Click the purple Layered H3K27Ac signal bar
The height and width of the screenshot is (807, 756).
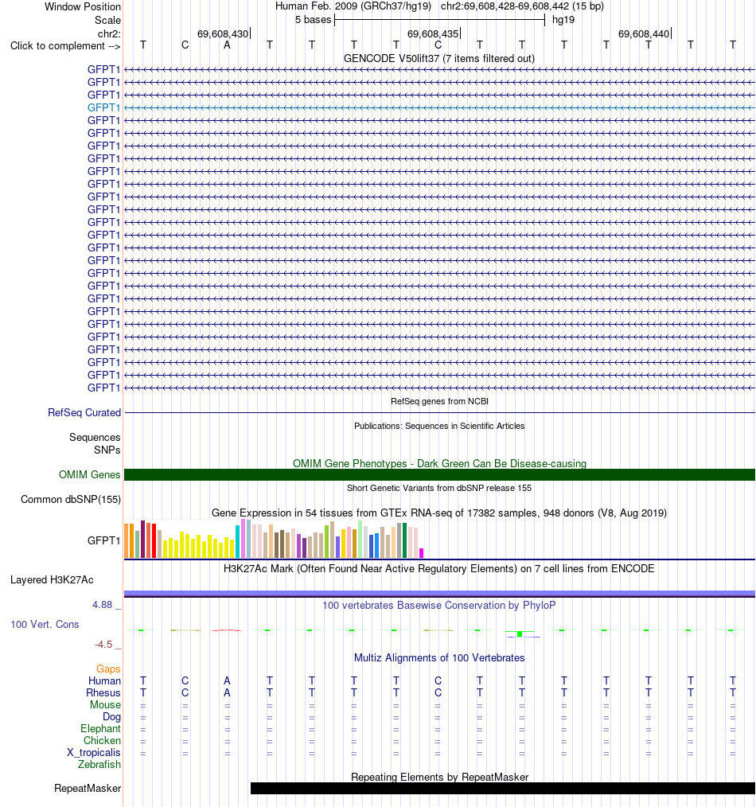point(439,594)
